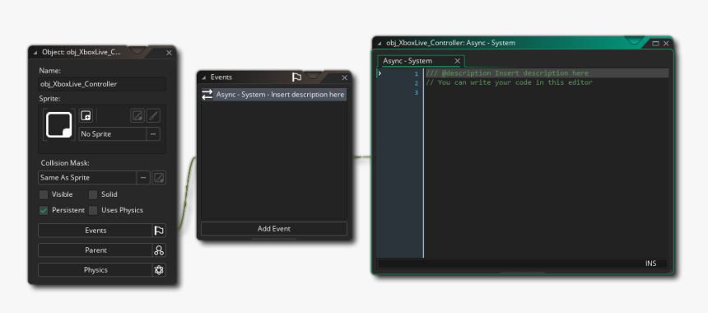
Task: Click the edit image brush icon
Action: [x=153, y=115]
